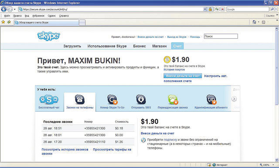Image resolution: width=279 pixels, height=168 pixels.
Task: Click the Поиск search field on Skype page
Action: pos(221,36)
